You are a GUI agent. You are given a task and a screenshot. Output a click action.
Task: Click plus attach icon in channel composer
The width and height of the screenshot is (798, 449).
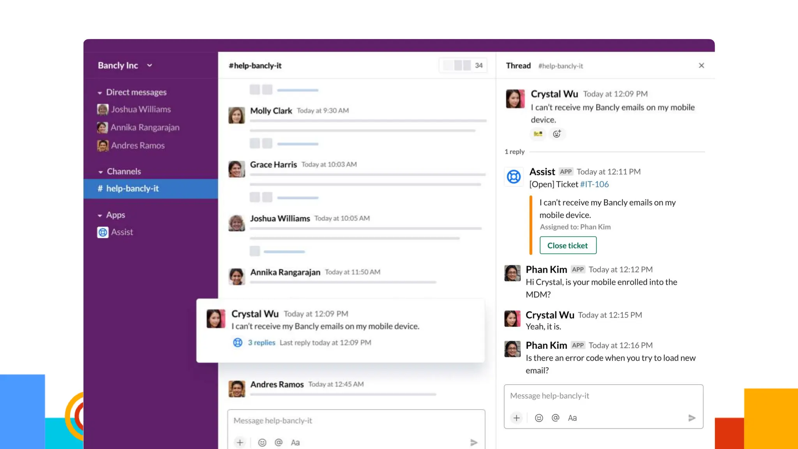click(x=240, y=443)
